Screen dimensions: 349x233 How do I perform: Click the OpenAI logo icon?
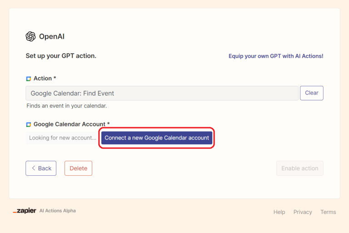[x=30, y=37]
